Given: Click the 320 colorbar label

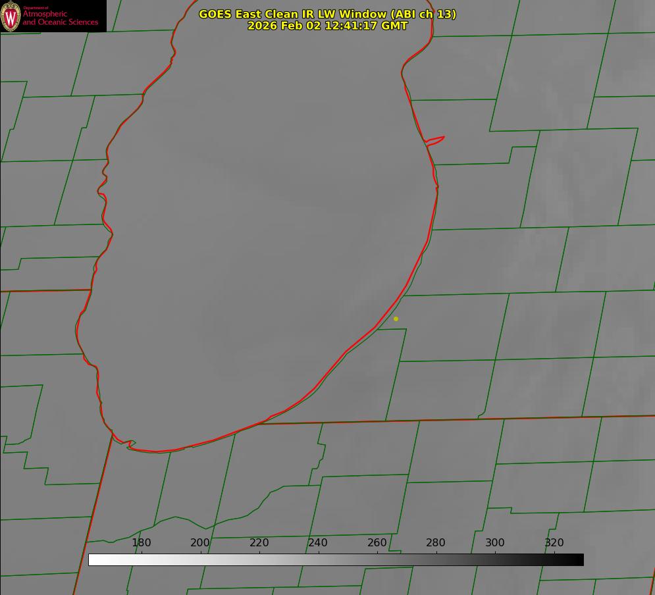Looking at the screenshot, I should tap(554, 542).
